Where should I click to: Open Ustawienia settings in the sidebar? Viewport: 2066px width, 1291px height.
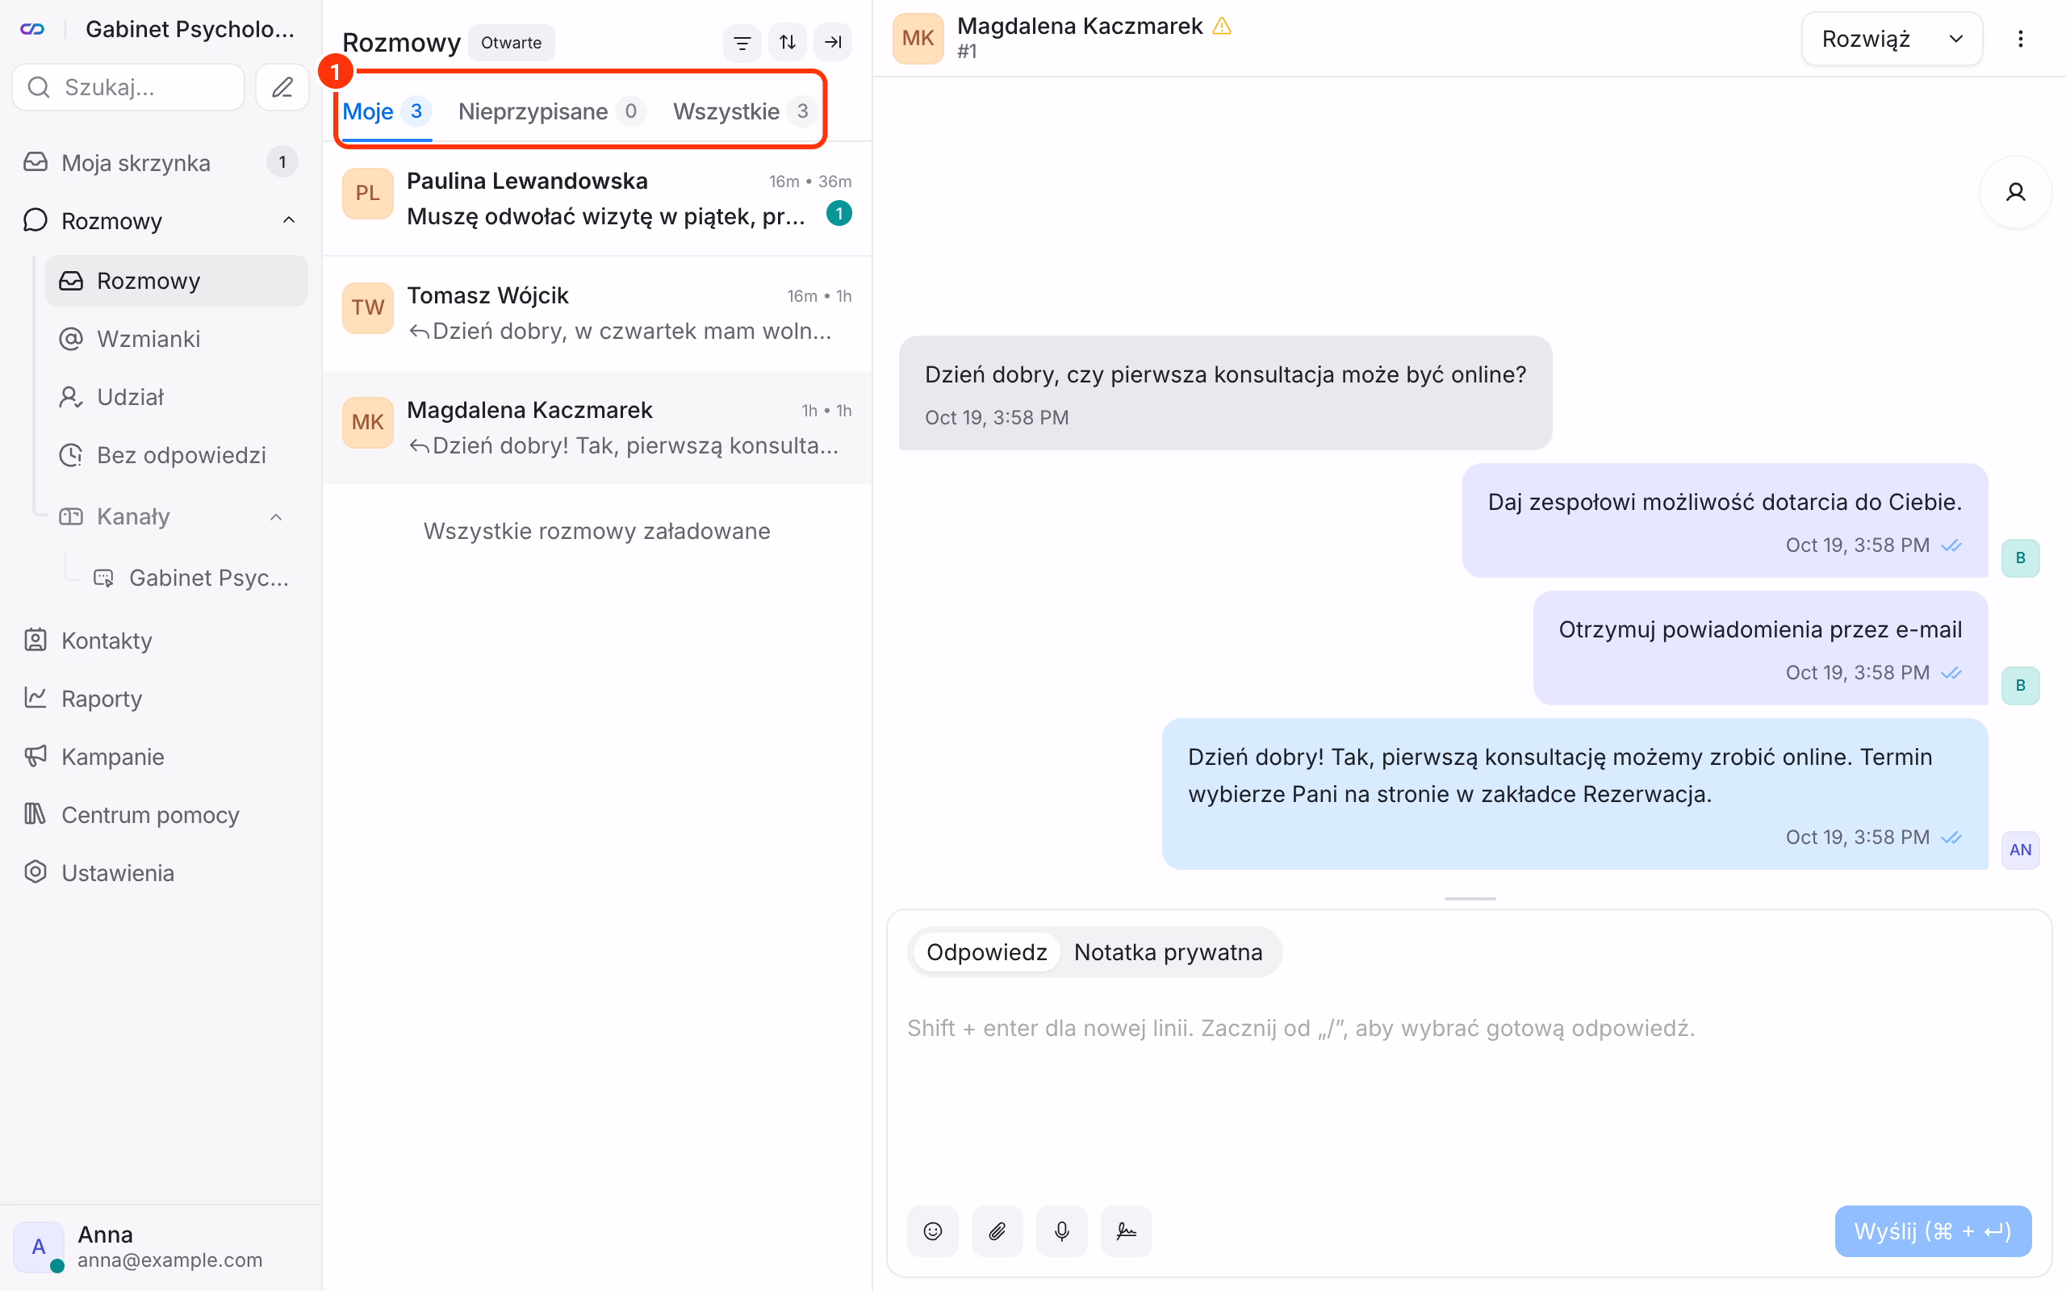(x=161, y=872)
